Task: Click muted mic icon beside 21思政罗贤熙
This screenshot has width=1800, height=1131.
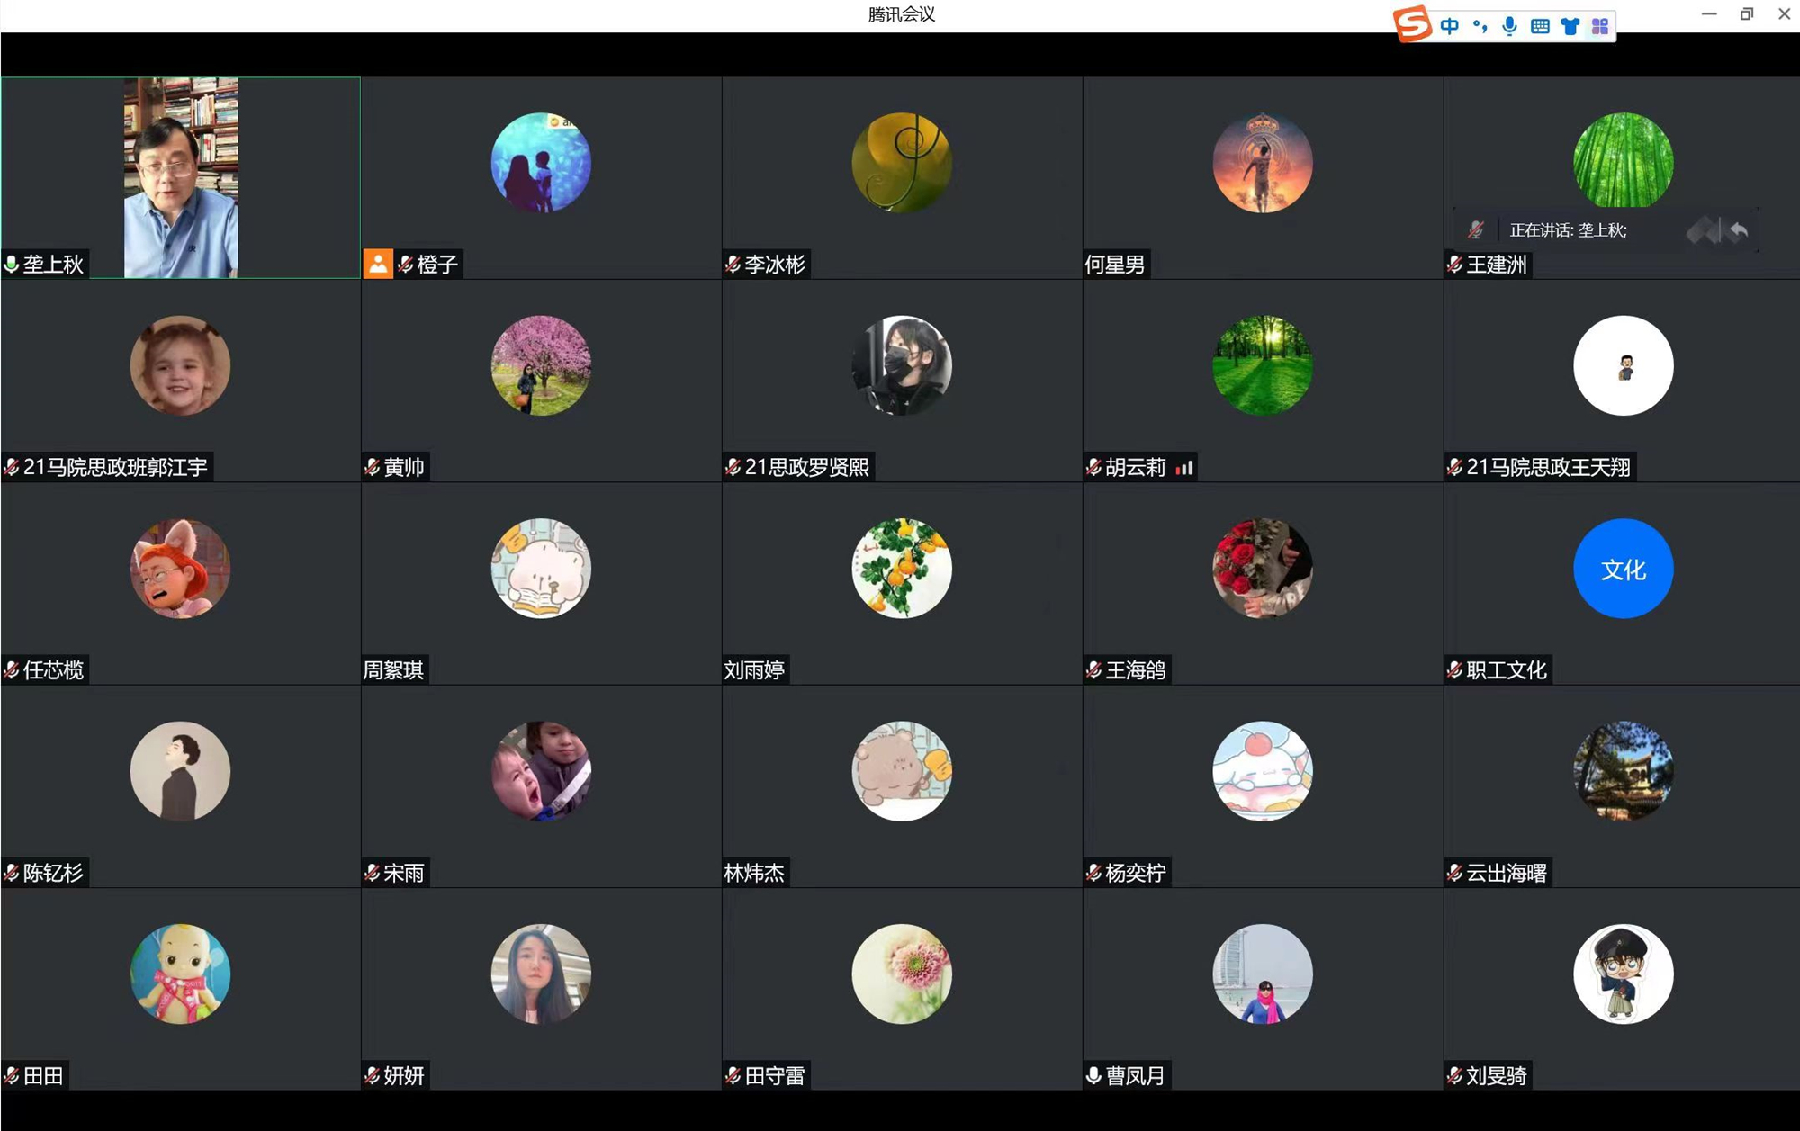Action: coord(733,467)
